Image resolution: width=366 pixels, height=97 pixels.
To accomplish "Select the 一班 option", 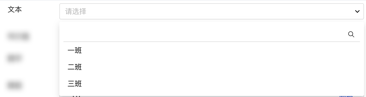I will [75, 51].
